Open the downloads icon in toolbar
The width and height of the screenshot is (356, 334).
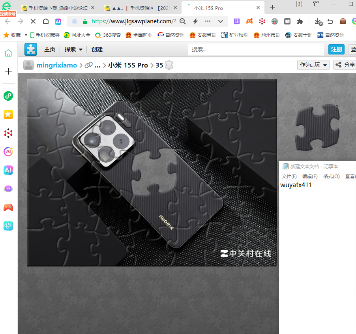coord(319,22)
